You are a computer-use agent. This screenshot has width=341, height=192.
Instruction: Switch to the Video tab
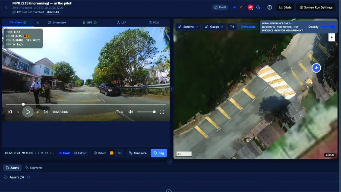(18, 22)
